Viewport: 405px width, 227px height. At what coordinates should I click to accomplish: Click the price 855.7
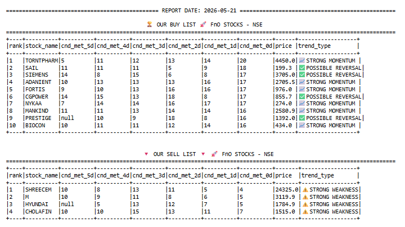pos(283,96)
